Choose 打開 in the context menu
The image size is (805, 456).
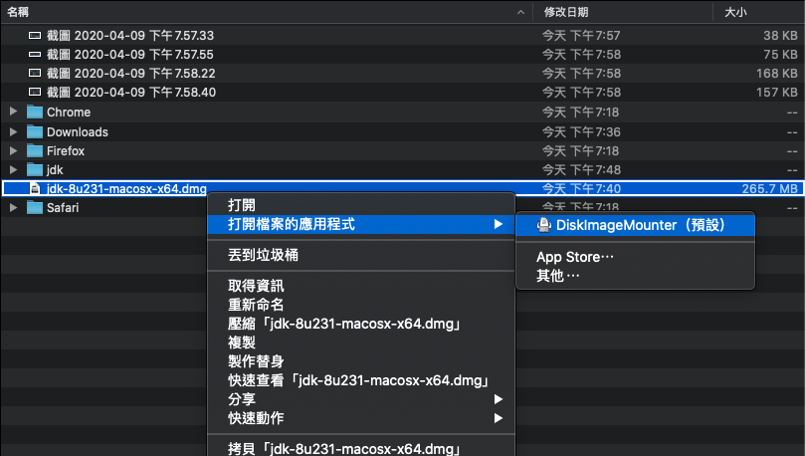pyautogui.click(x=361, y=205)
